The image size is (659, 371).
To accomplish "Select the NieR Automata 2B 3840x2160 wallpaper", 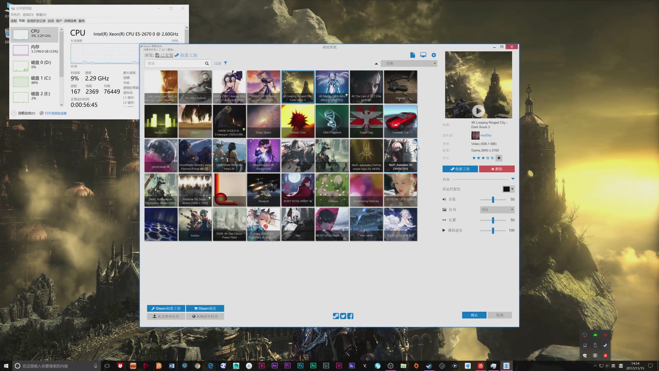I will (401, 156).
